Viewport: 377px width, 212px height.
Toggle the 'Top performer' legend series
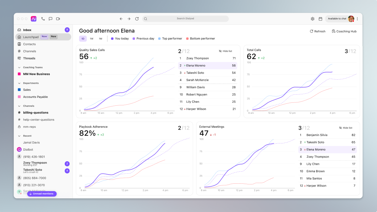(x=170, y=38)
